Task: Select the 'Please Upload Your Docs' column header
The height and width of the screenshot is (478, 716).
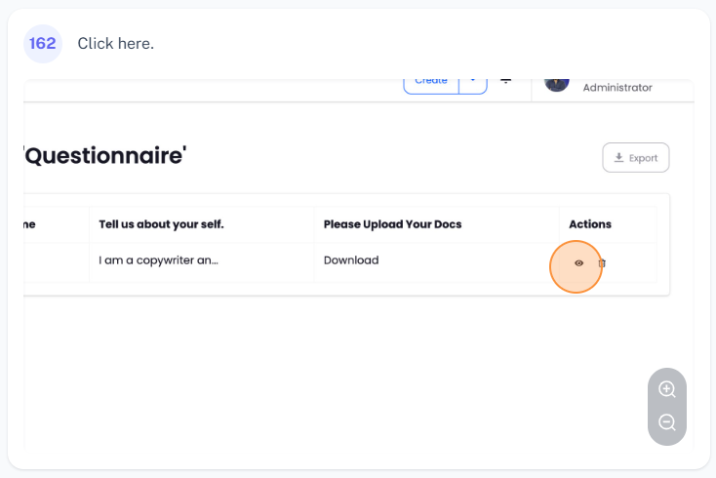Action: [392, 224]
